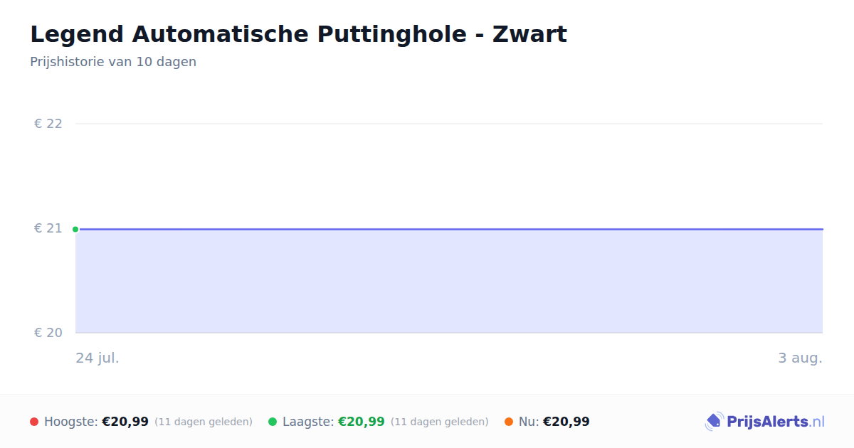Image resolution: width=854 pixels, height=448 pixels.
Task: Click the PrijsAlerts price tag logo icon
Action: 715,422
